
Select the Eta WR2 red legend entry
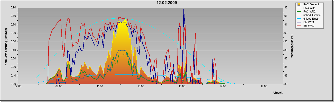click(309, 26)
